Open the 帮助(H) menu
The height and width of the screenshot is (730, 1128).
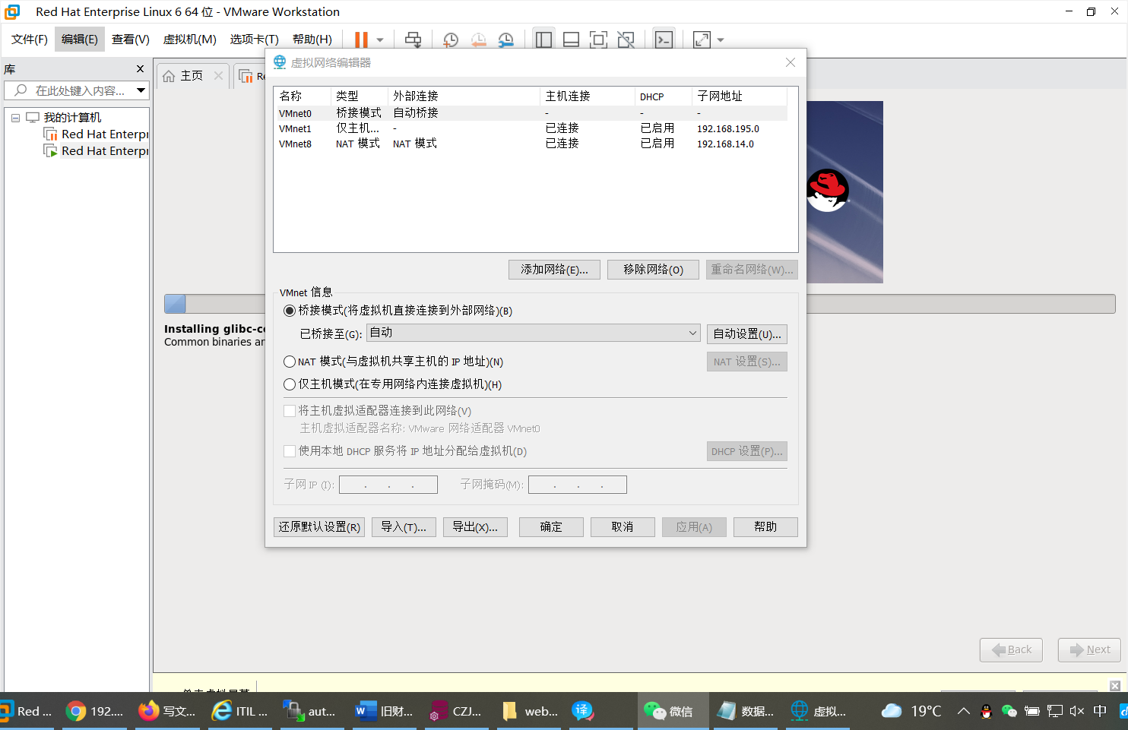[312, 39]
